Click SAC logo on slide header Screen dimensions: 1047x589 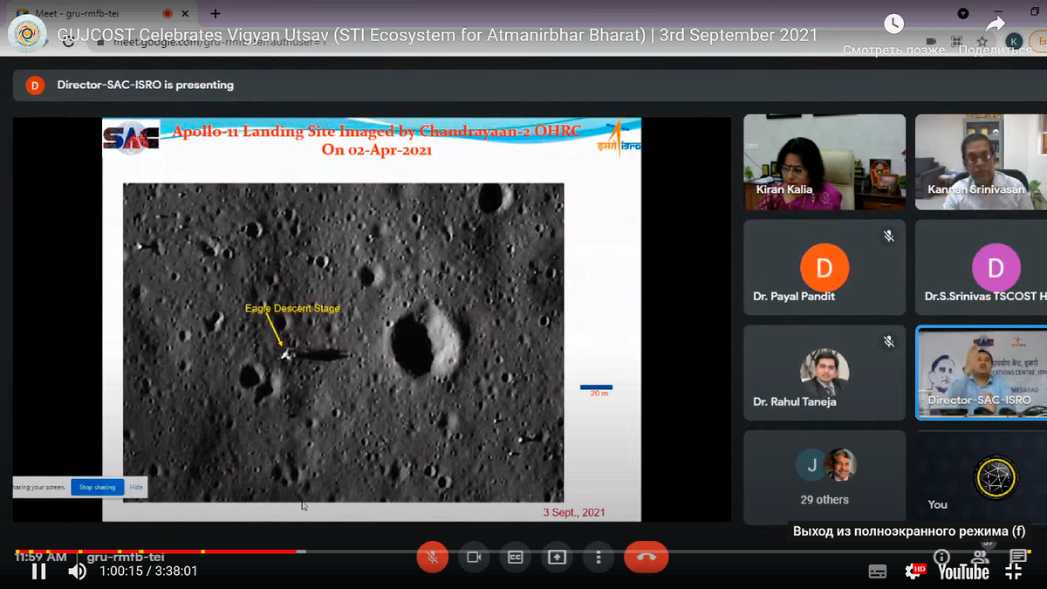131,138
